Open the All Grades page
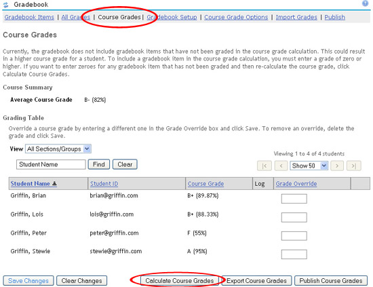Viewport: 373px width, 287px height. (x=76, y=17)
